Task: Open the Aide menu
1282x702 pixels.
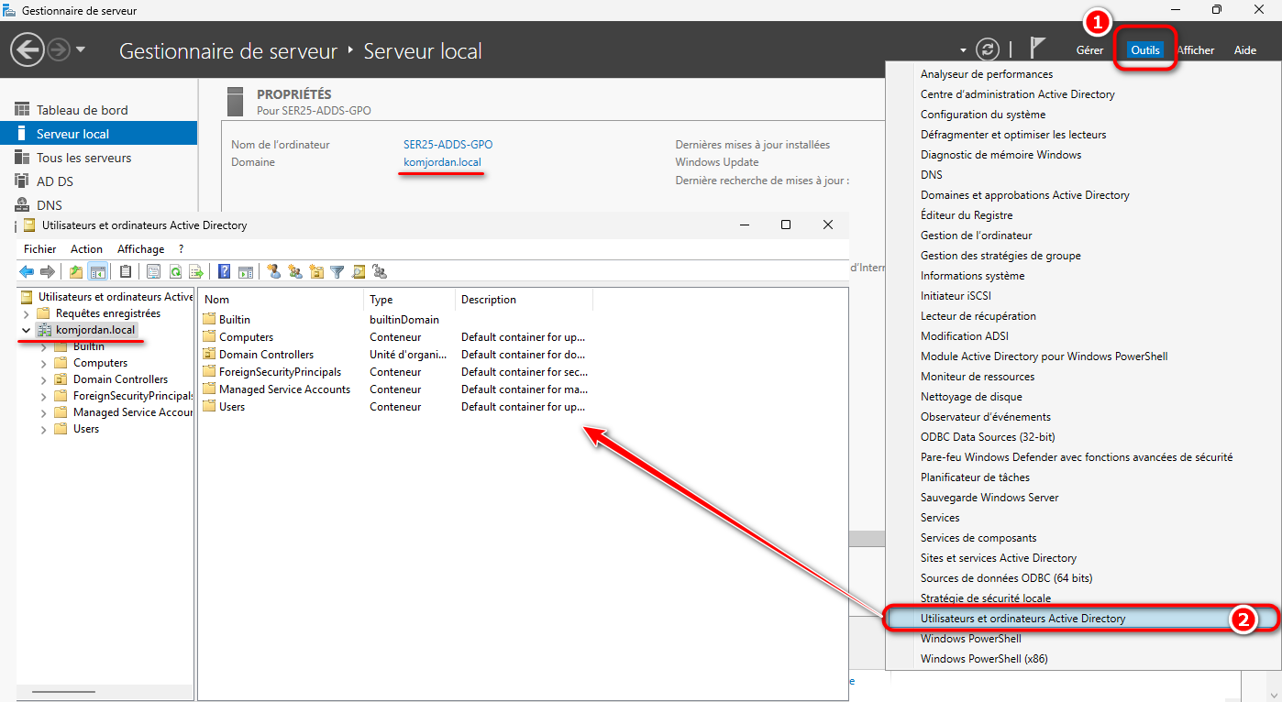Action: 1245,50
